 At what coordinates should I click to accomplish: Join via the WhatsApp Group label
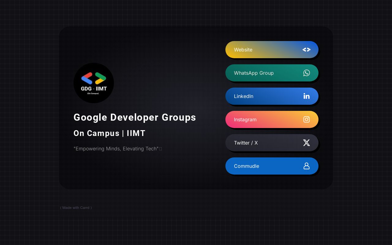[254, 73]
